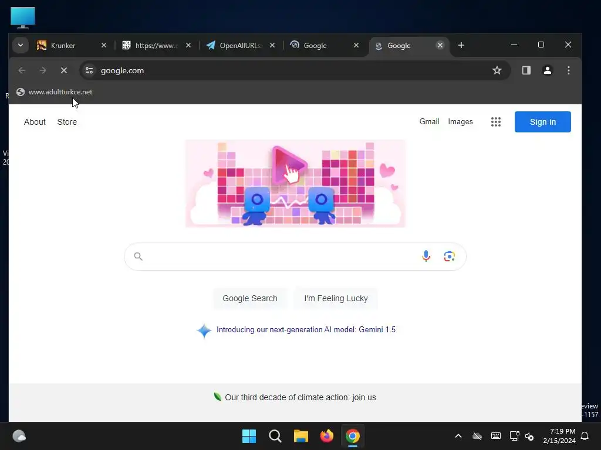The height and width of the screenshot is (450, 601).
Task: Open network display tray icon
Action: coord(514,436)
